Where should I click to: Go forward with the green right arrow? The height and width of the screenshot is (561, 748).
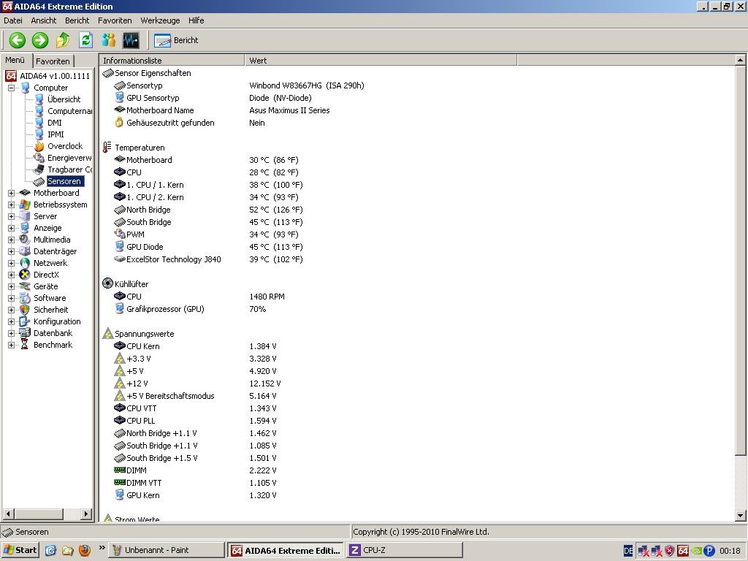(40, 40)
